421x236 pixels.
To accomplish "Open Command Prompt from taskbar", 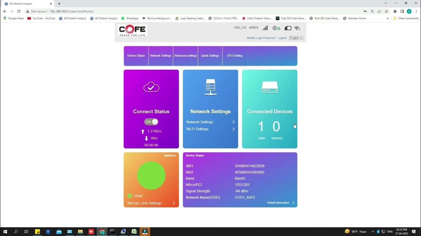I will click(x=112, y=231).
